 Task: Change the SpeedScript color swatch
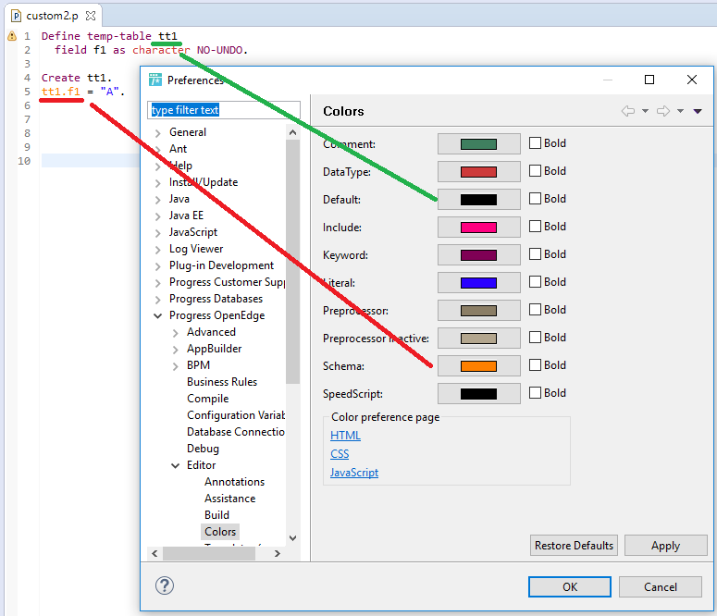[x=478, y=394]
